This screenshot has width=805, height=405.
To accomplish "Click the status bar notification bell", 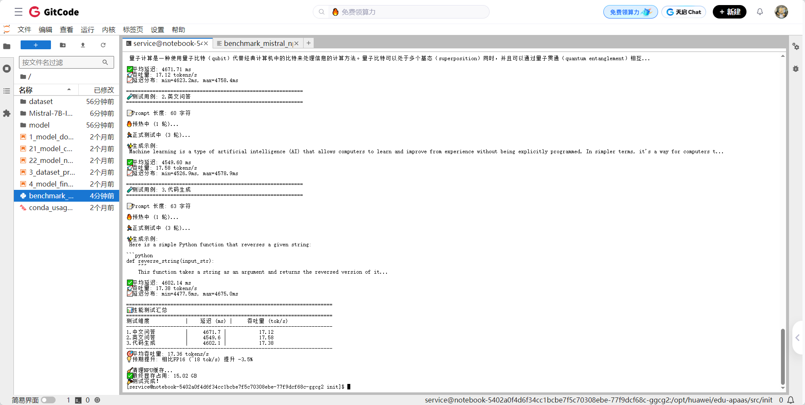I will [x=791, y=400].
